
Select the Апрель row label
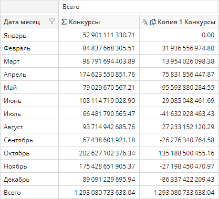click(x=15, y=75)
